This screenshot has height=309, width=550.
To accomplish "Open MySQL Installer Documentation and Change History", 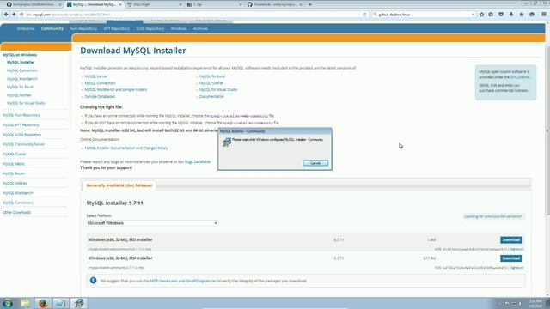I will (x=126, y=148).
